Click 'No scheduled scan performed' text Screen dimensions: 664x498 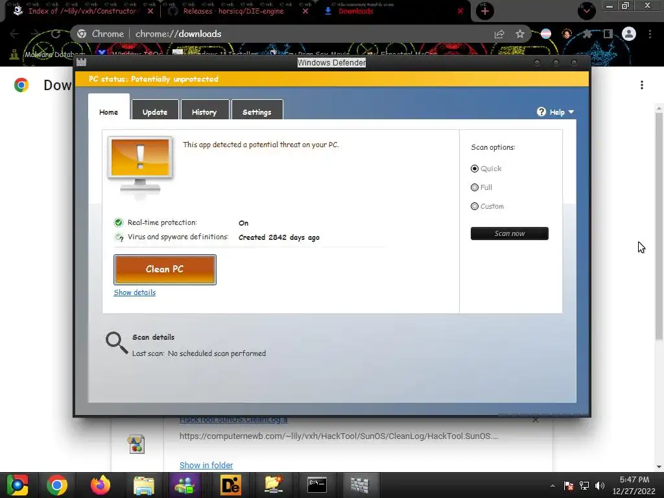click(x=217, y=353)
